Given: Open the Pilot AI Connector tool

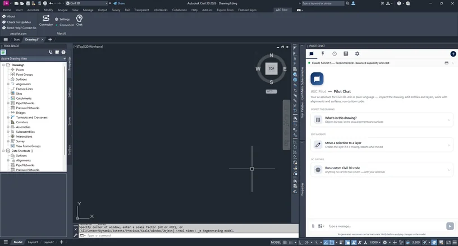Looking at the screenshot, I should [x=46, y=20].
